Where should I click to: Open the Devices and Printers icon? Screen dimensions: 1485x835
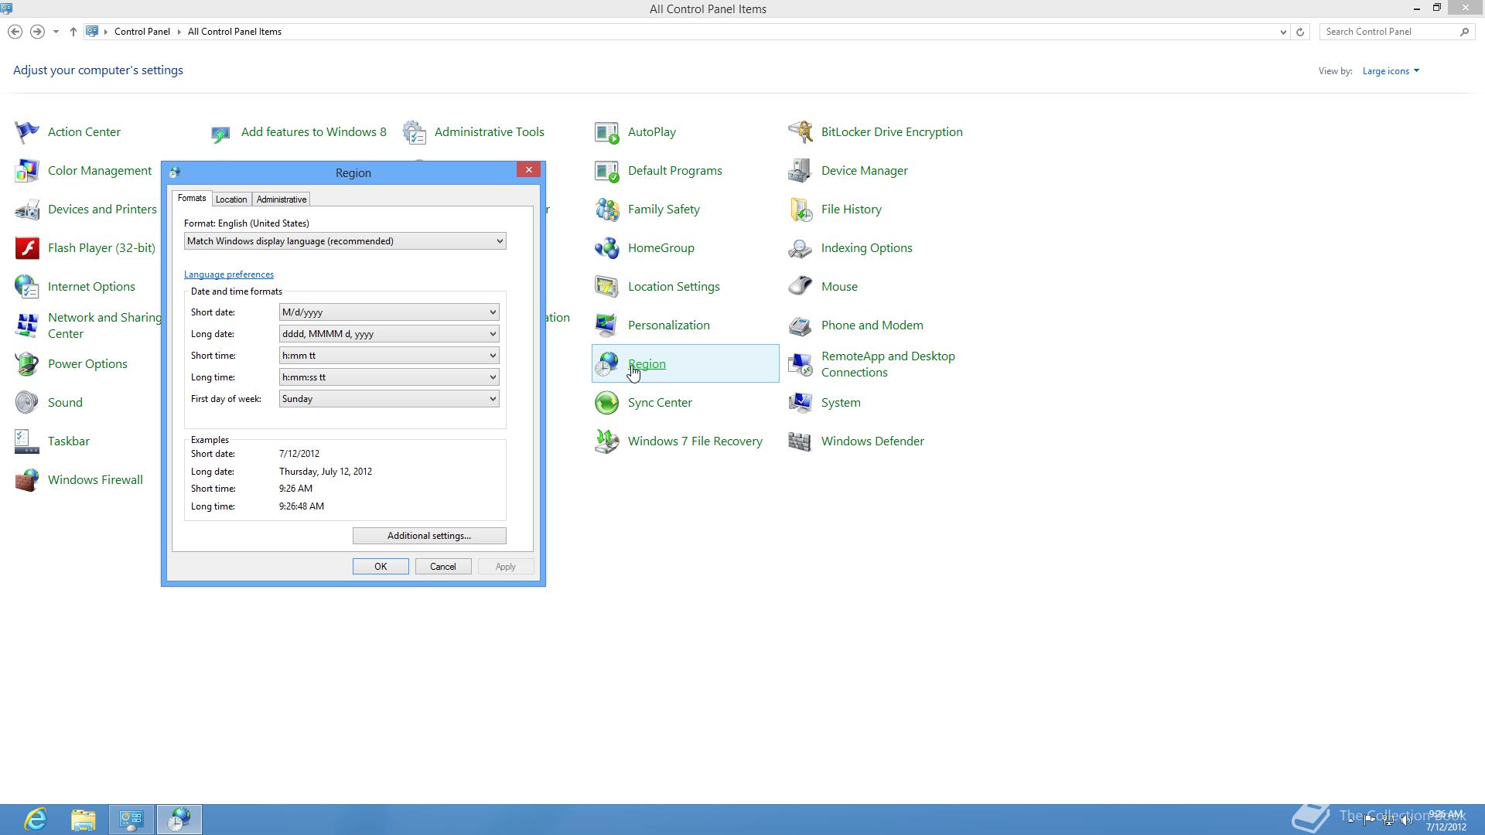click(27, 210)
